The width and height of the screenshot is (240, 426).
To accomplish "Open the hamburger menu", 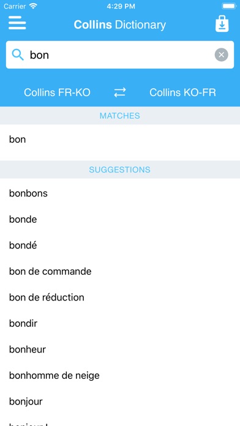I will (x=17, y=23).
